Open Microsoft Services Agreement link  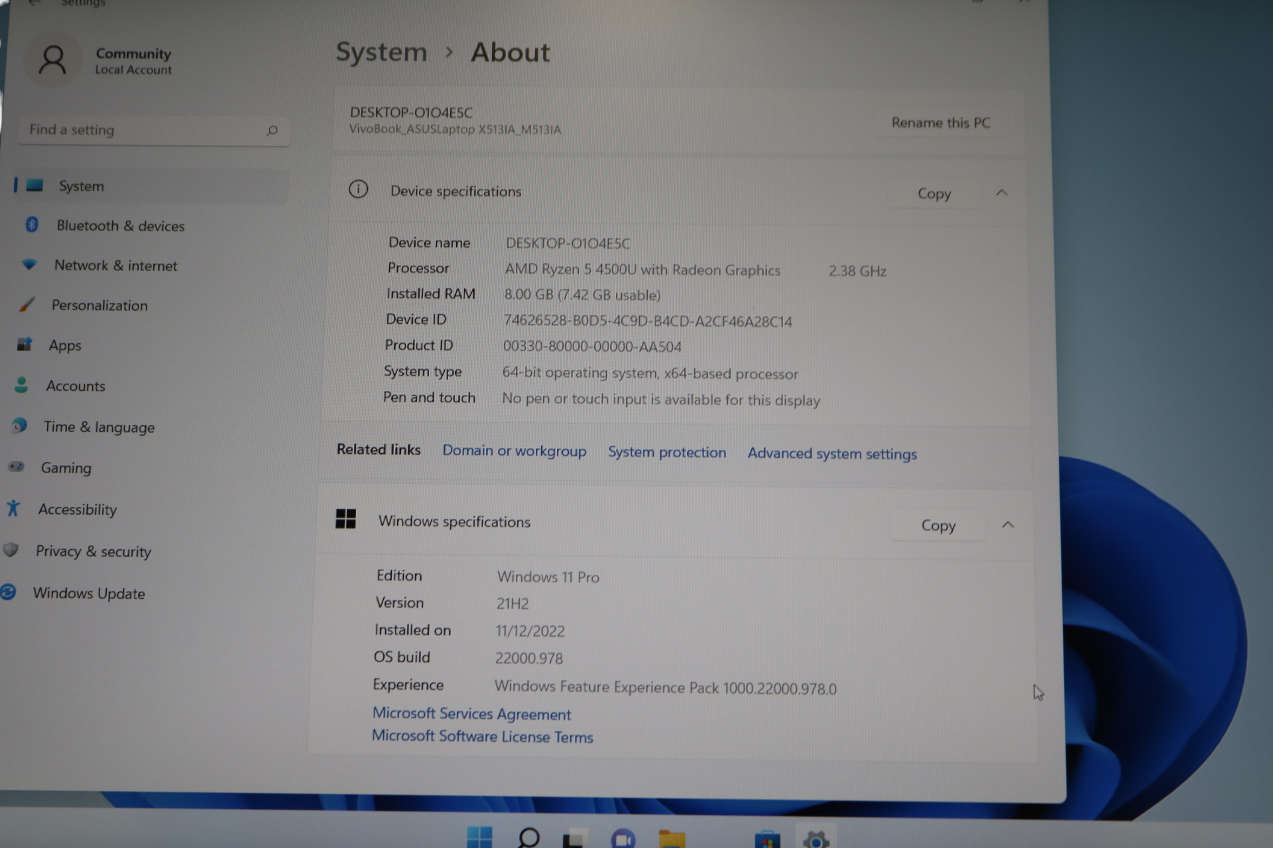[x=471, y=714]
